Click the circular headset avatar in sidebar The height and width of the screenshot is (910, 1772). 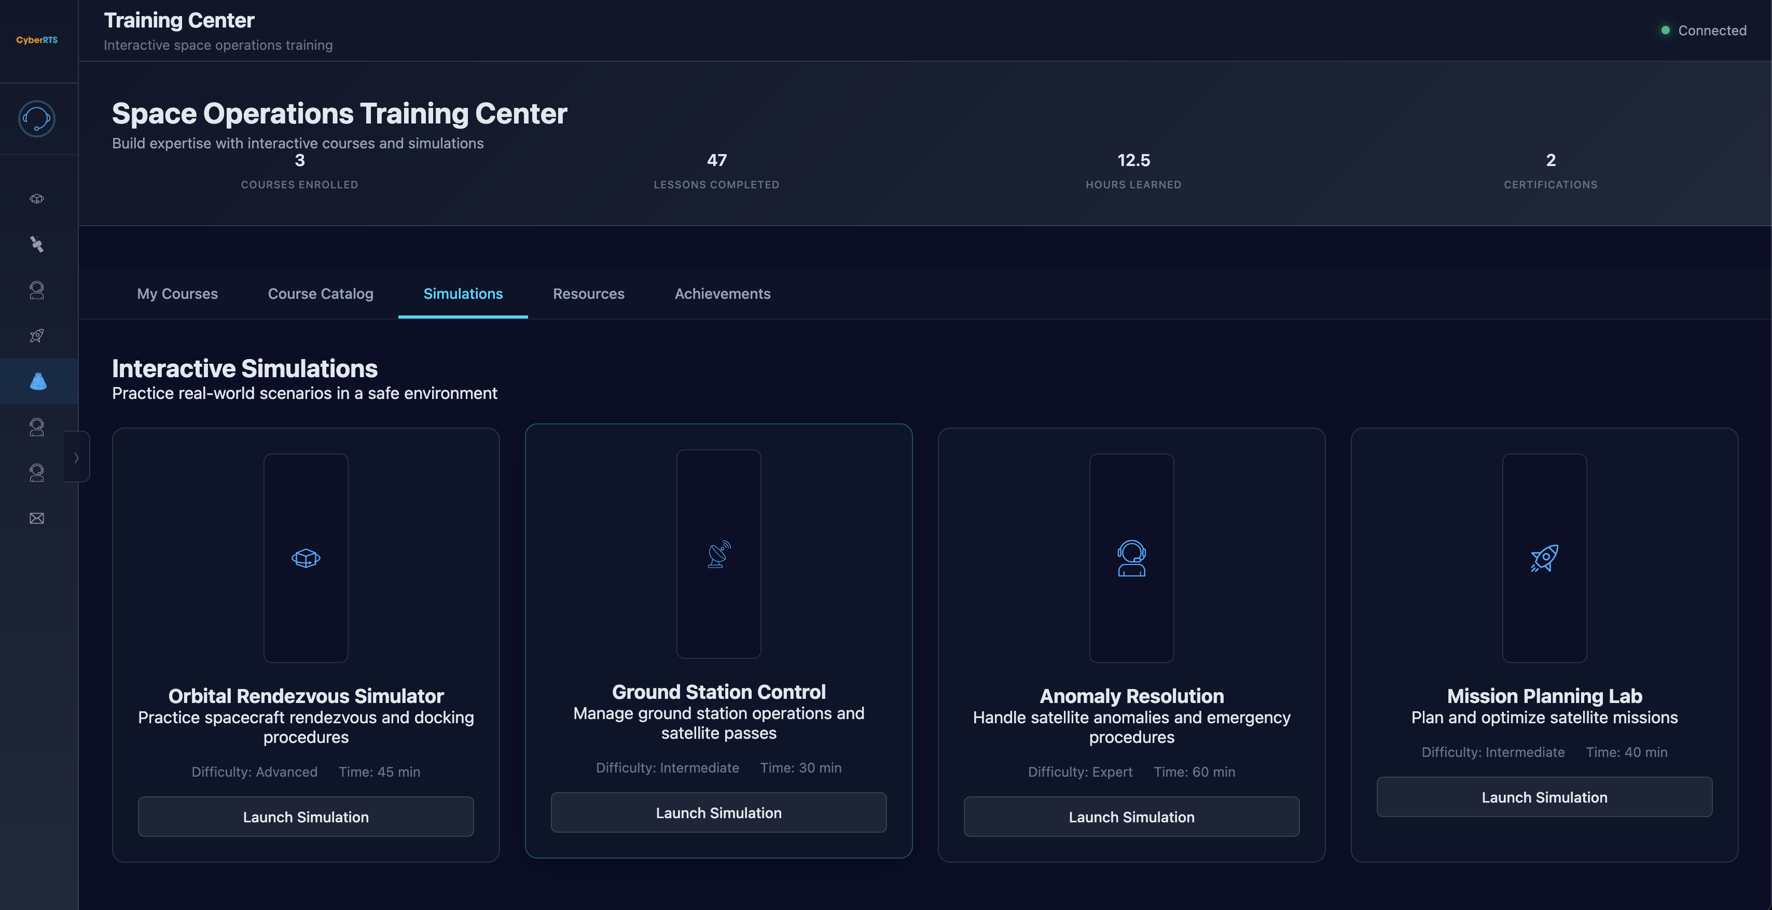coord(36,119)
